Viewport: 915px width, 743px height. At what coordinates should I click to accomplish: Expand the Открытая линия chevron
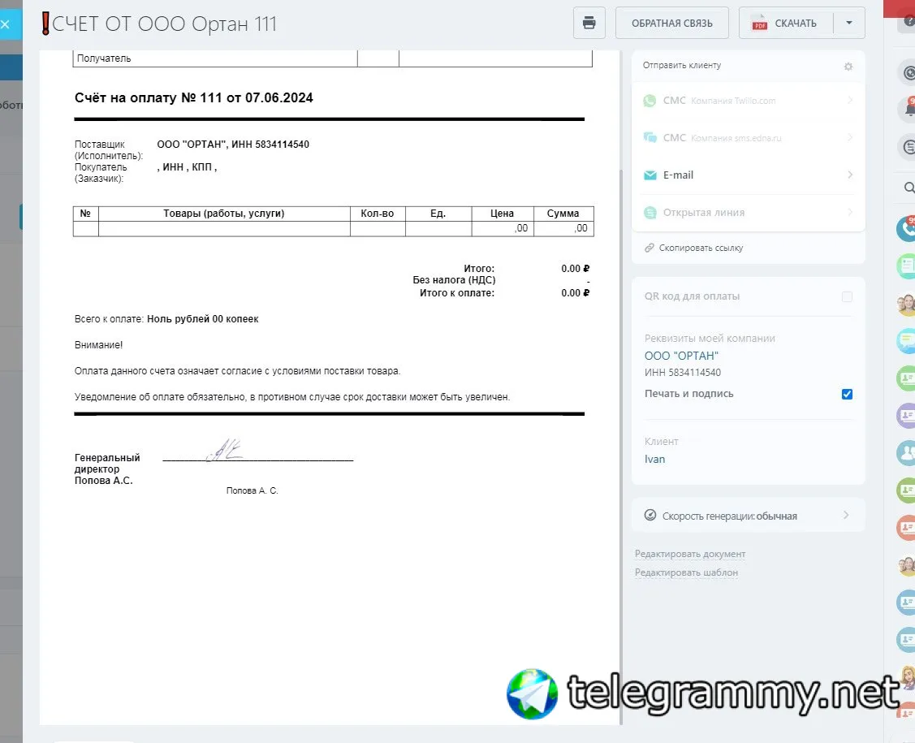(x=849, y=212)
